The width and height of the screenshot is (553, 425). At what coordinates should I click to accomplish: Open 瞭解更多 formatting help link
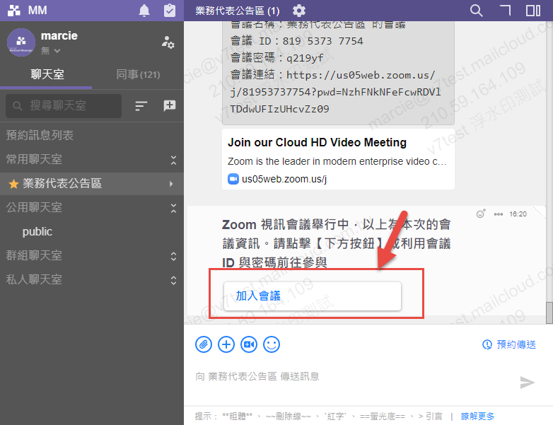[x=477, y=417]
